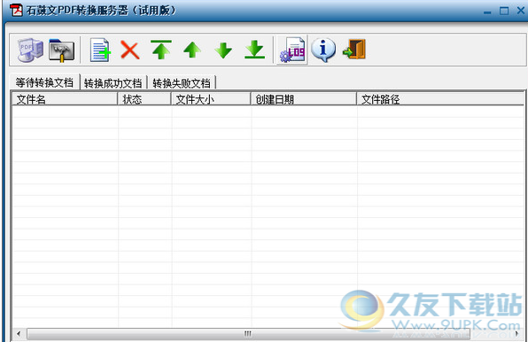Sort by 状态 column header

pos(144,99)
